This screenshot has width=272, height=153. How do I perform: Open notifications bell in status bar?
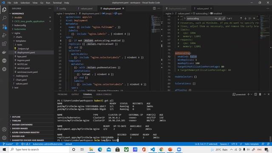pyautogui.click(x=268, y=144)
